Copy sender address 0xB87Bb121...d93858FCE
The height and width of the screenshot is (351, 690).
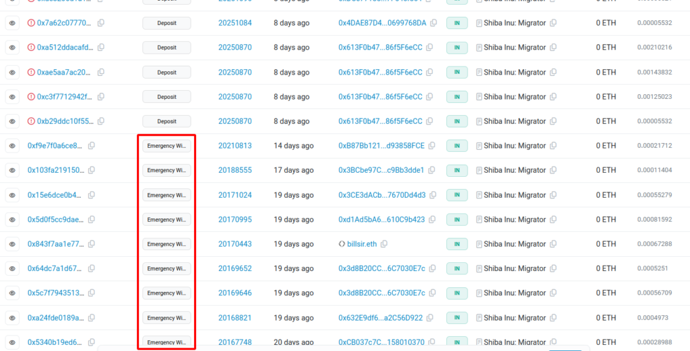tap(432, 145)
